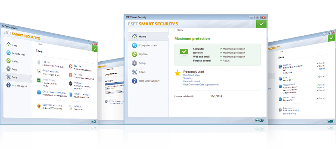
Task: Click Computer row label in protection panel
Action: pos(199,49)
